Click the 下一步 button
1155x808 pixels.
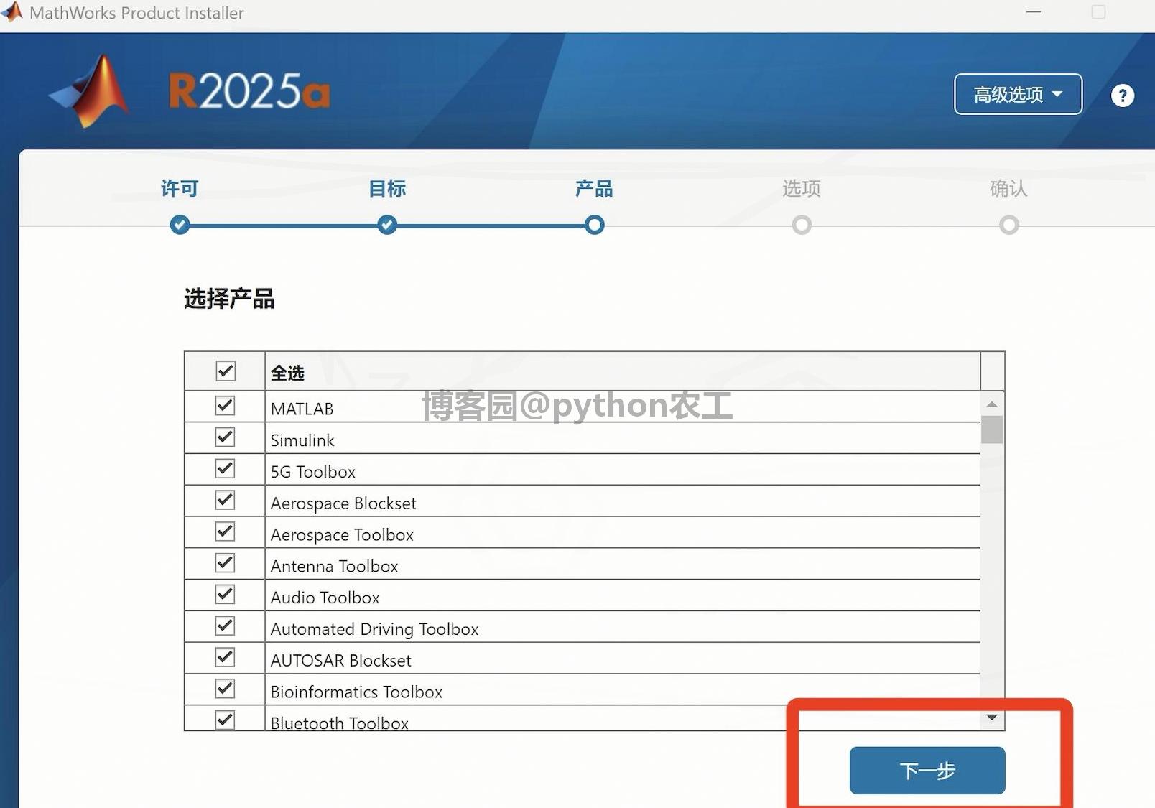pos(927,770)
